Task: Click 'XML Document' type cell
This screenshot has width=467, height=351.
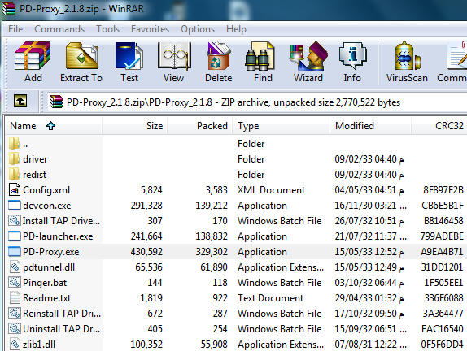Action: tap(271, 190)
